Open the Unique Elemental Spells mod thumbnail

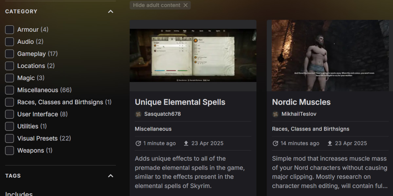click(193, 55)
